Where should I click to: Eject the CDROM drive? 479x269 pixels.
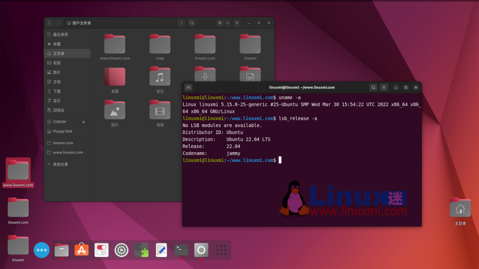click(x=83, y=121)
